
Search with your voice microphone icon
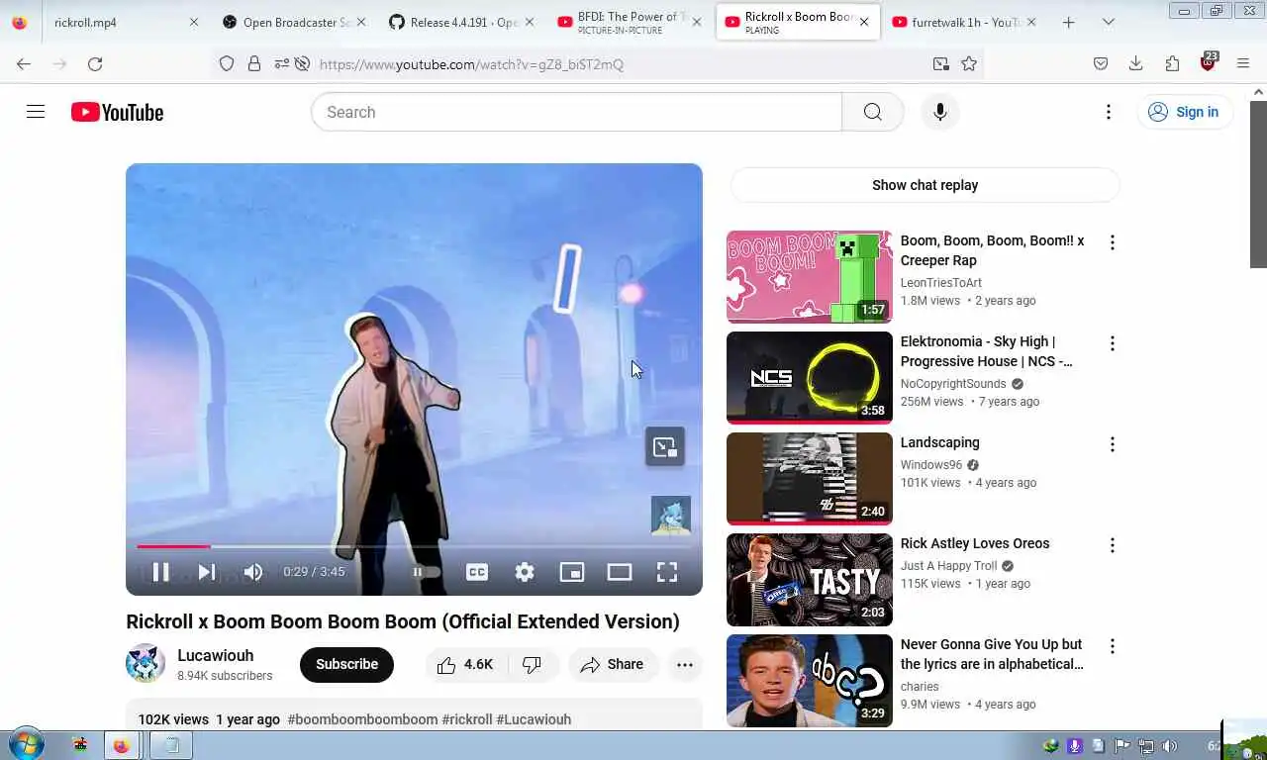[940, 112]
